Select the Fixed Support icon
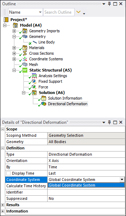This screenshot has height=216, width=126. (x=34, y=81)
